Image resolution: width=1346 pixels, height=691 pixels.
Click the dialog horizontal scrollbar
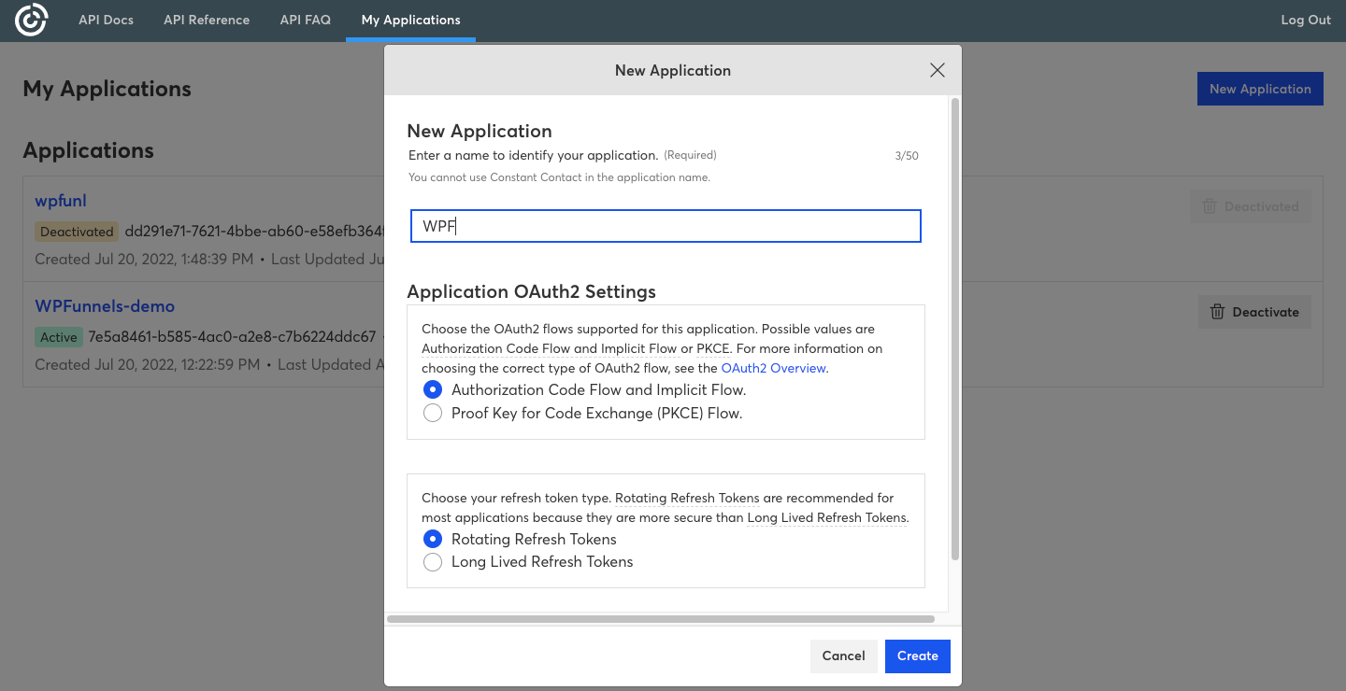pos(660,618)
